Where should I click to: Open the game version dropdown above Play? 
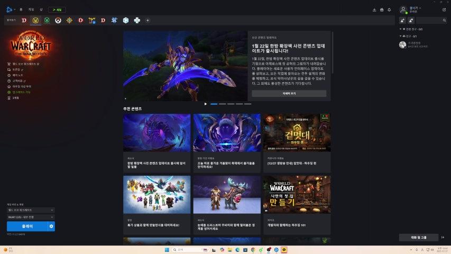[31, 210]
